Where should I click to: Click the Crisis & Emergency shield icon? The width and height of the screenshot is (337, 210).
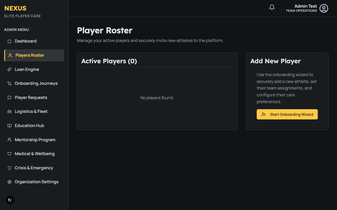click(9, 168)
